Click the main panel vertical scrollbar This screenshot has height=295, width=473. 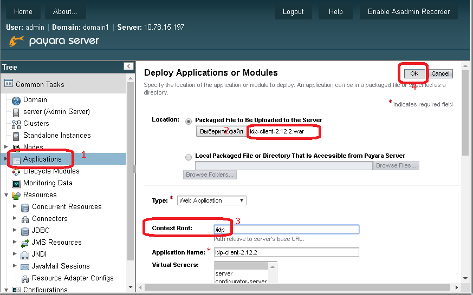[x=465, y=113]
